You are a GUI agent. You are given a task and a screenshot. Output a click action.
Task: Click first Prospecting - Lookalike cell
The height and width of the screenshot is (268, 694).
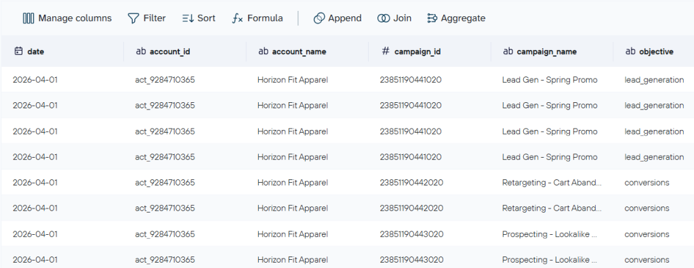[x=550, y=234]
